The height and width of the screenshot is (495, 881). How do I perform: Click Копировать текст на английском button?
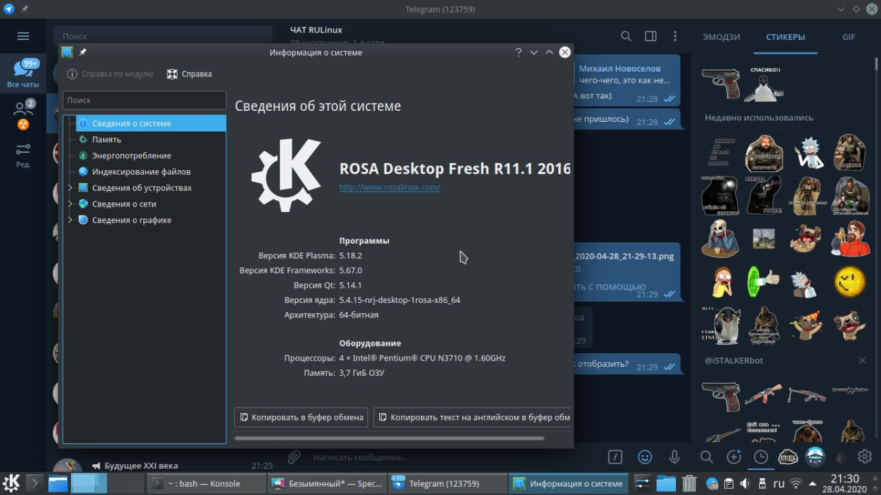click(472, 417)
